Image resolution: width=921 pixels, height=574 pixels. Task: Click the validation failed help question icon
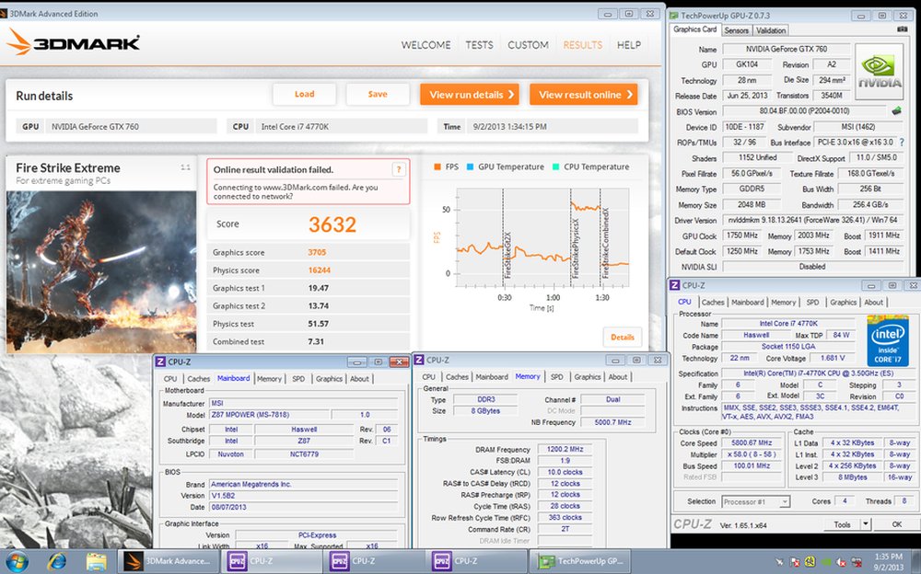[x=399, y=169]
